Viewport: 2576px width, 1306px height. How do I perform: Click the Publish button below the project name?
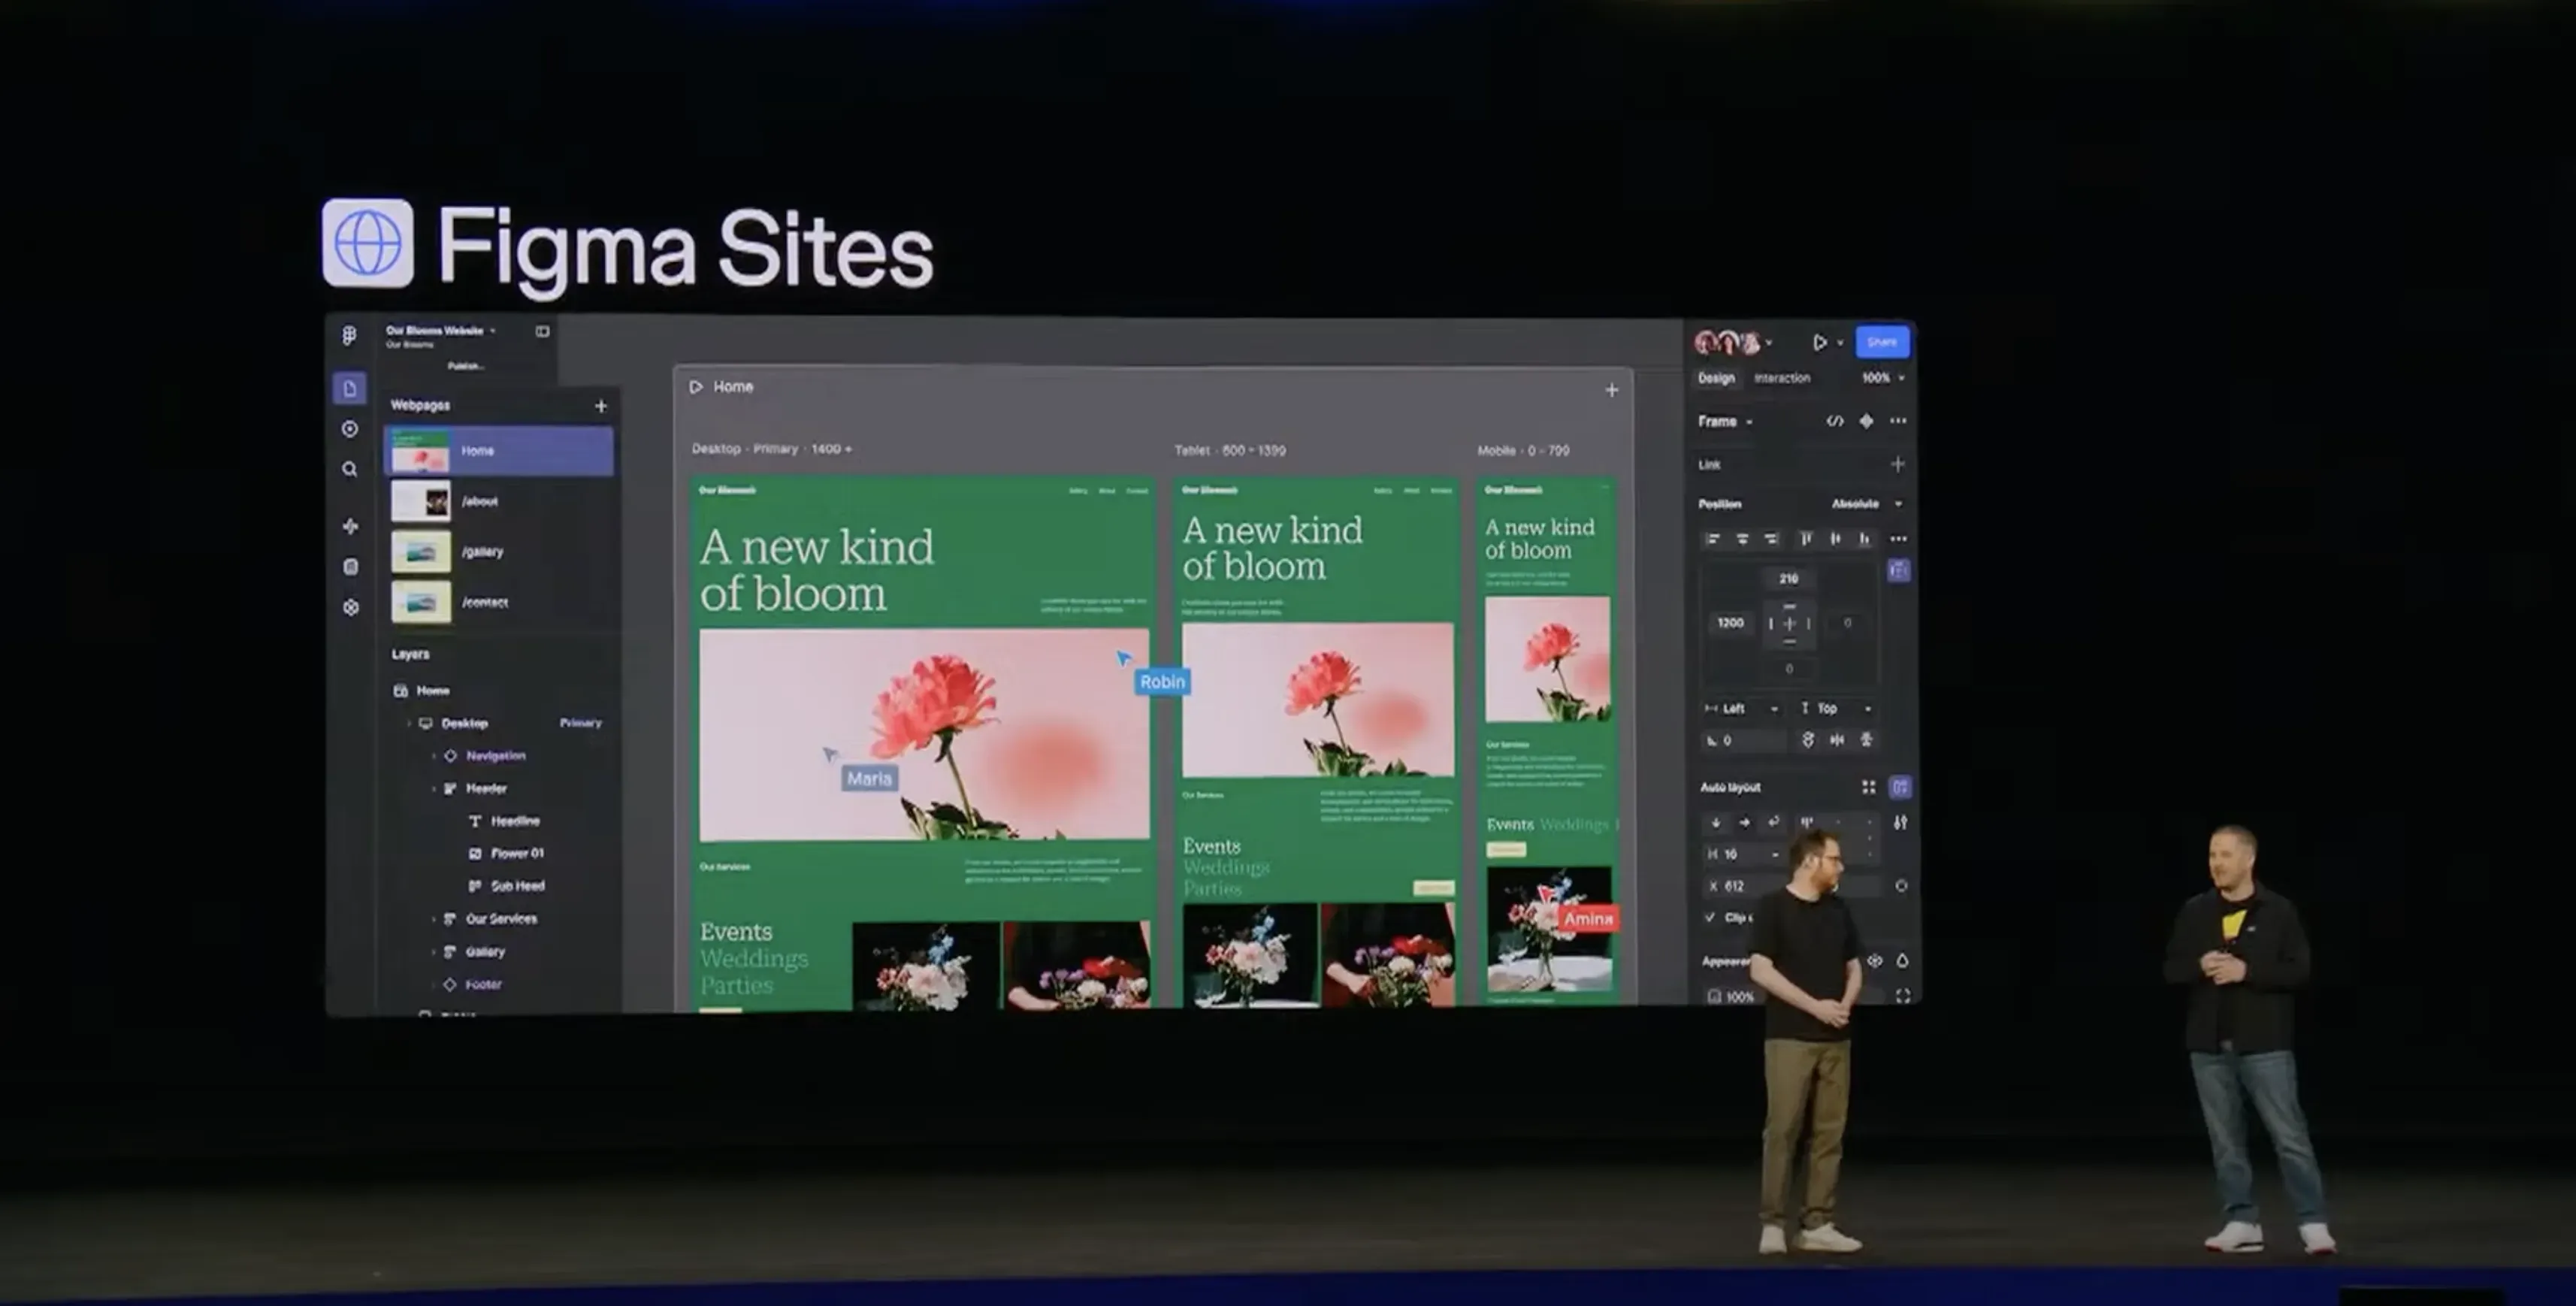pyautogui.click(x=465, y=366)
